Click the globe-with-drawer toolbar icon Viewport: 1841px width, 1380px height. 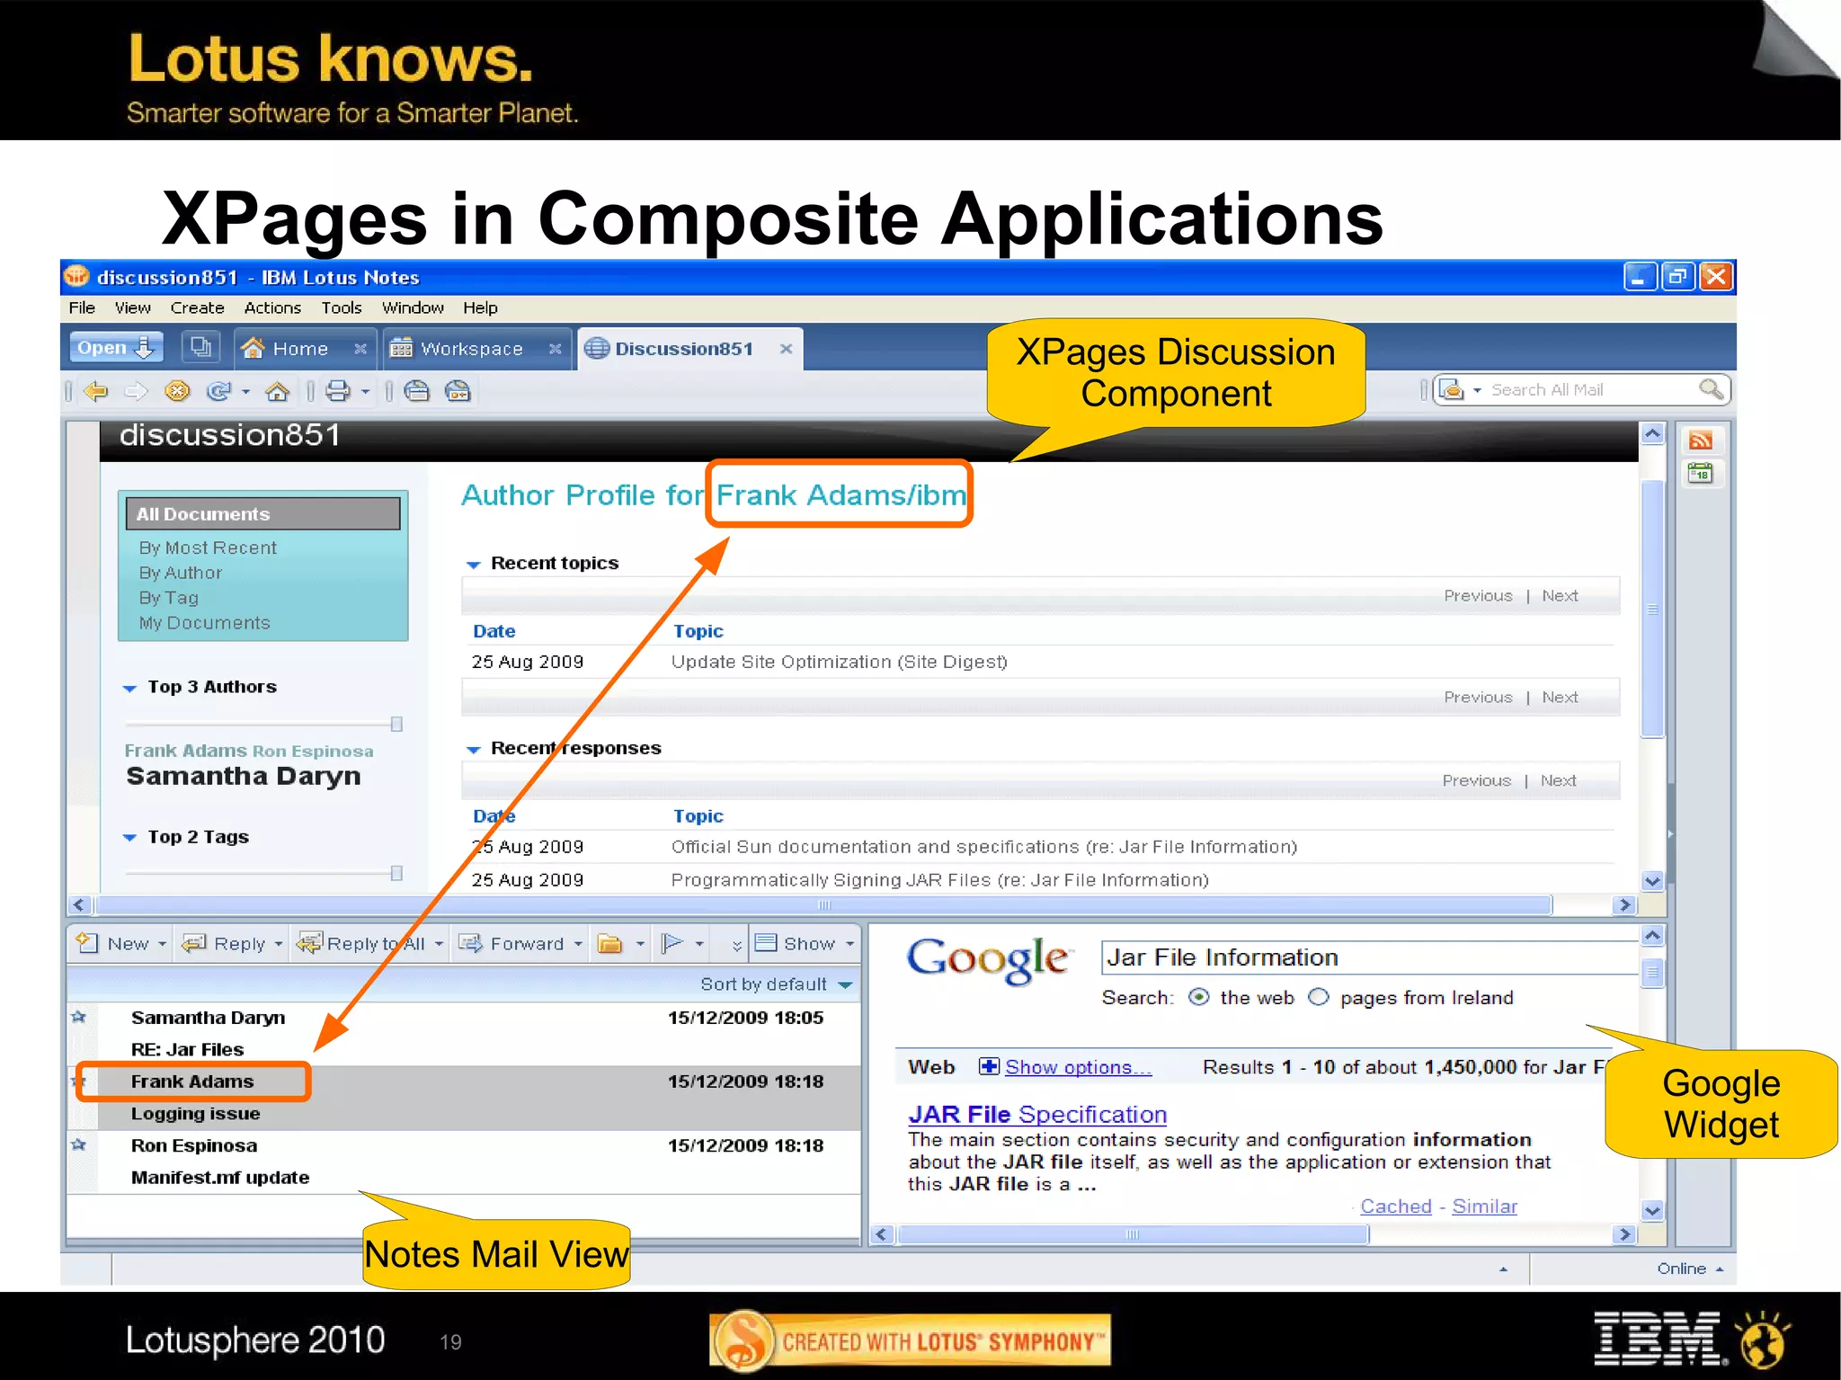416,391
